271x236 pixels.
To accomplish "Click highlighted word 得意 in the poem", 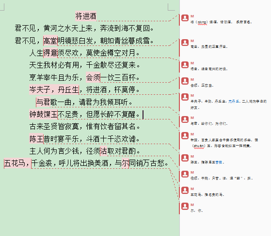I will point(50,53).
